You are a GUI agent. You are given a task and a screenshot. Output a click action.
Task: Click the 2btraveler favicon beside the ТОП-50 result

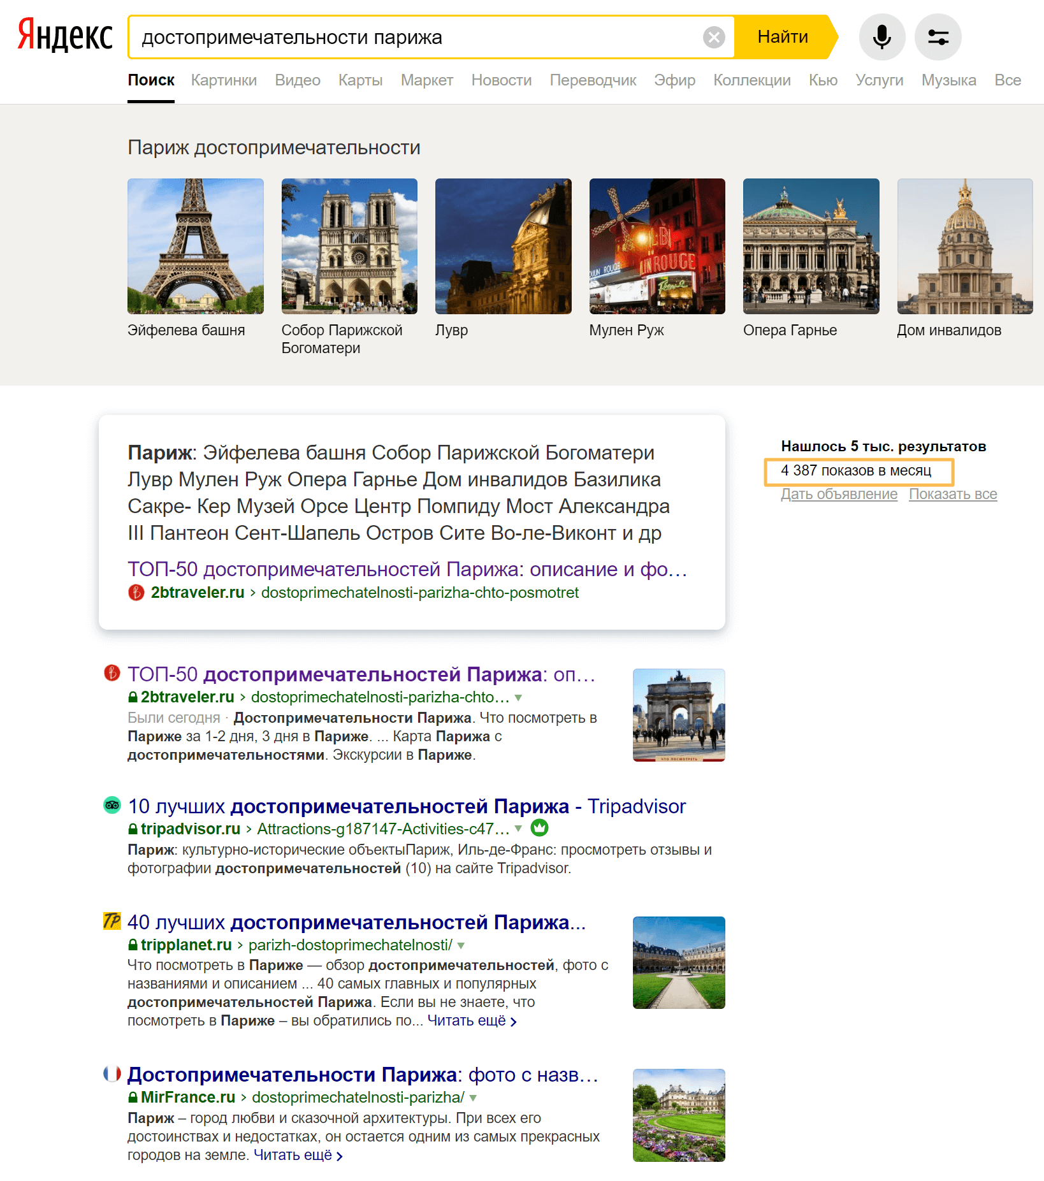click(112, 672)
